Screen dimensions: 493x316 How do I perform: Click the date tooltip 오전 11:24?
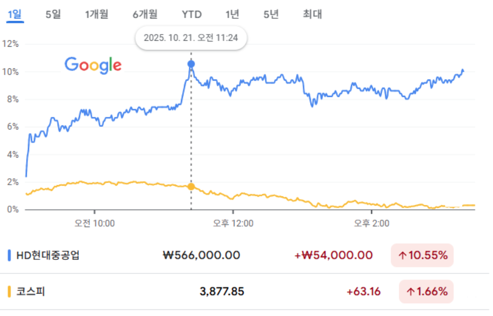coord(191,39)
